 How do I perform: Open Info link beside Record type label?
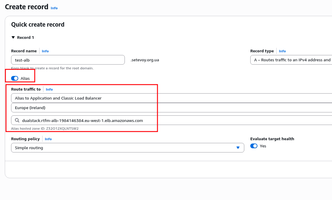tap(282, 51)
